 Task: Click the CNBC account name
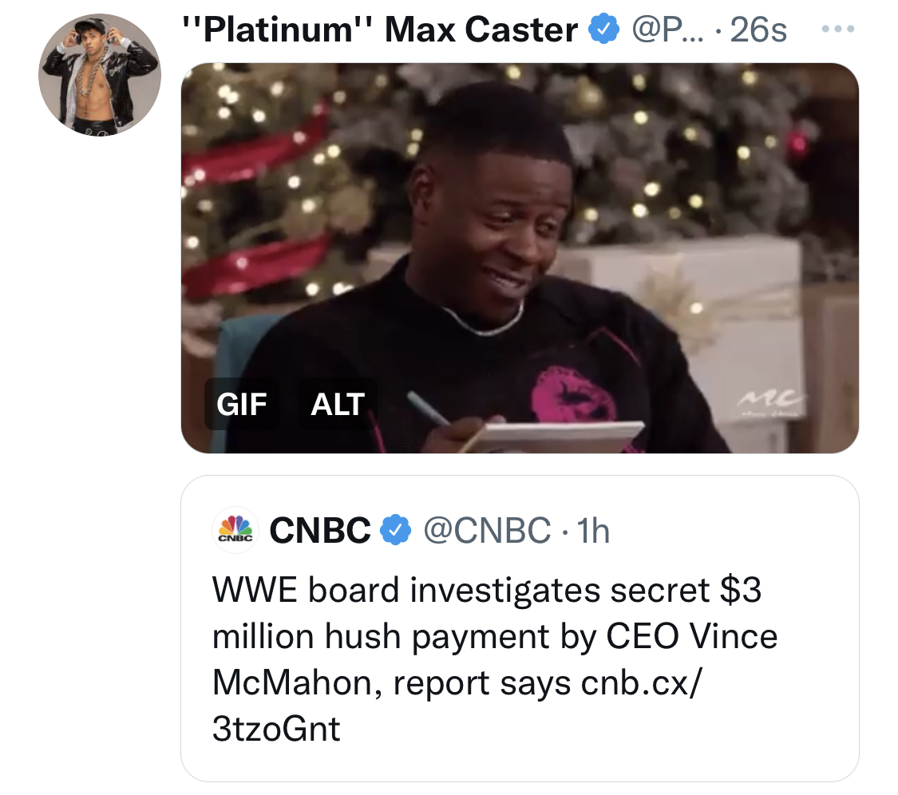click(x=320, y=530)
